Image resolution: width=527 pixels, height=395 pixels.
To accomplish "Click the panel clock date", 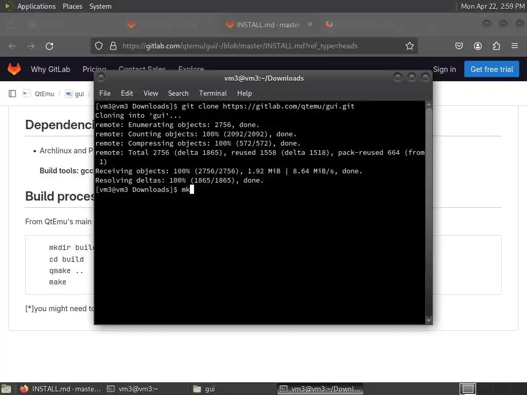I will [493, 6].
